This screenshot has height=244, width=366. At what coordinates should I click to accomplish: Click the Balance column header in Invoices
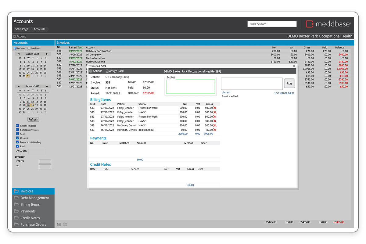(x=339, y=48)
